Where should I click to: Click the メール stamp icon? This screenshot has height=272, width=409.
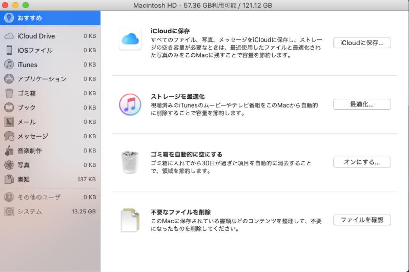[x=9, y=122]
